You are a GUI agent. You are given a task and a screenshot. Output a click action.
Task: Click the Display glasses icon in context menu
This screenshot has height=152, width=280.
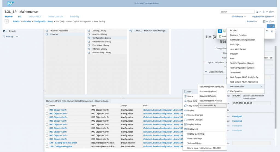coord(185,110)
